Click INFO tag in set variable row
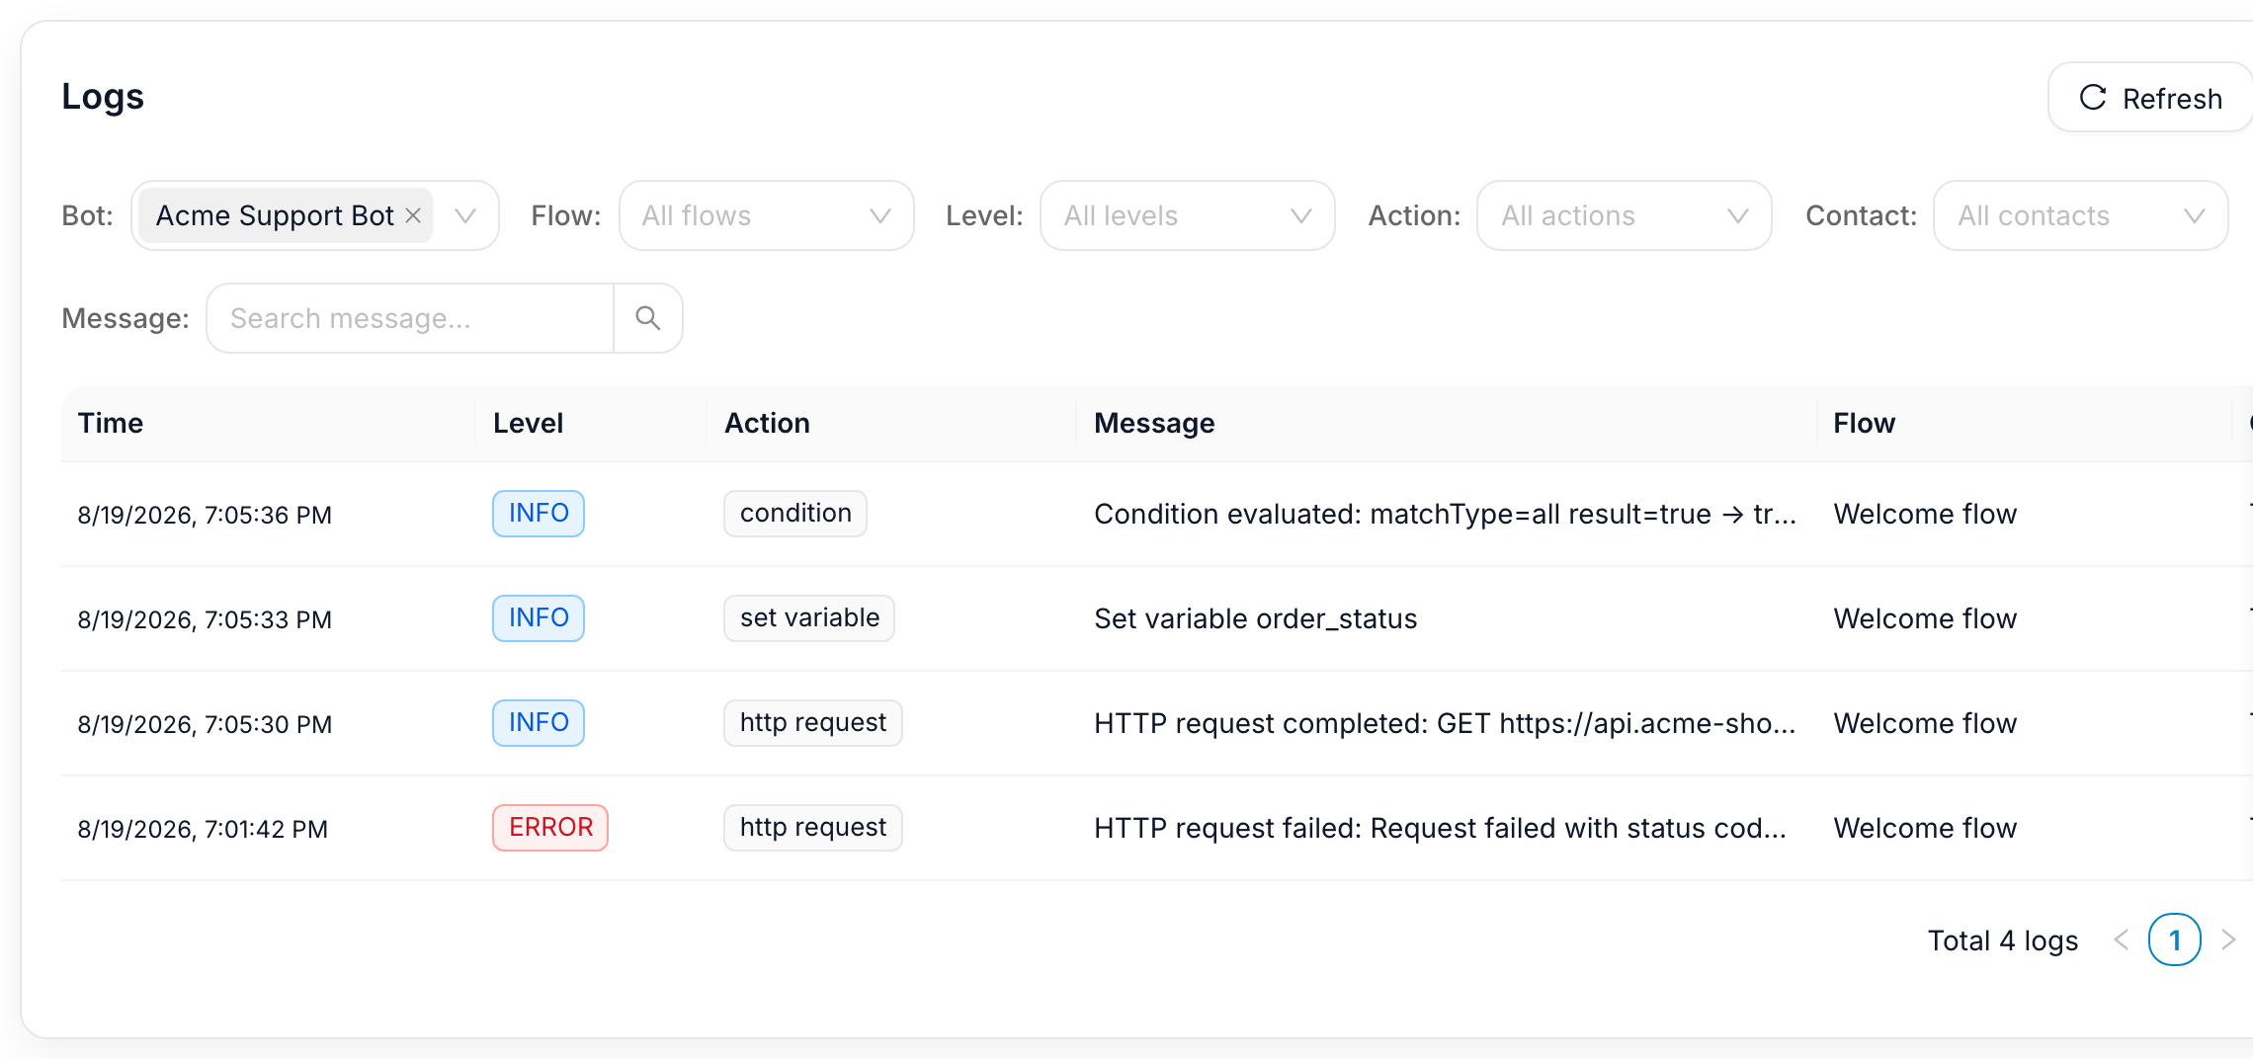 click(539, 618)
